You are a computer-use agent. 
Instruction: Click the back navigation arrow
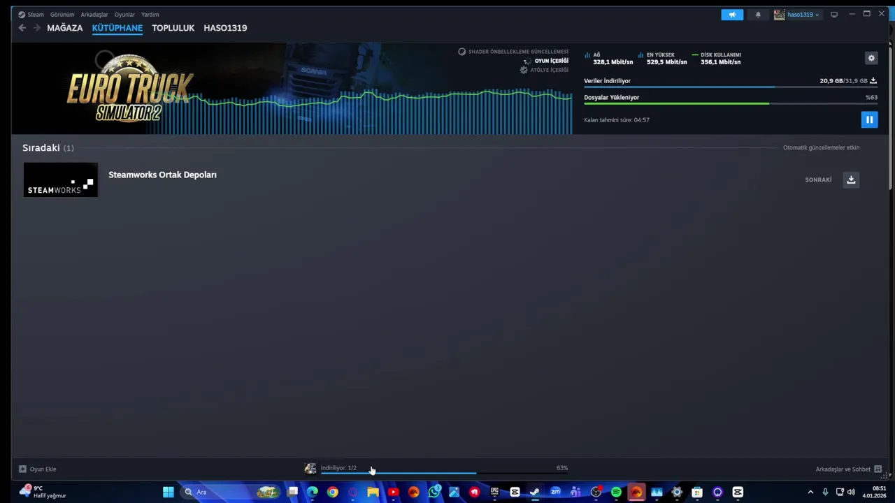coord(22,28)
